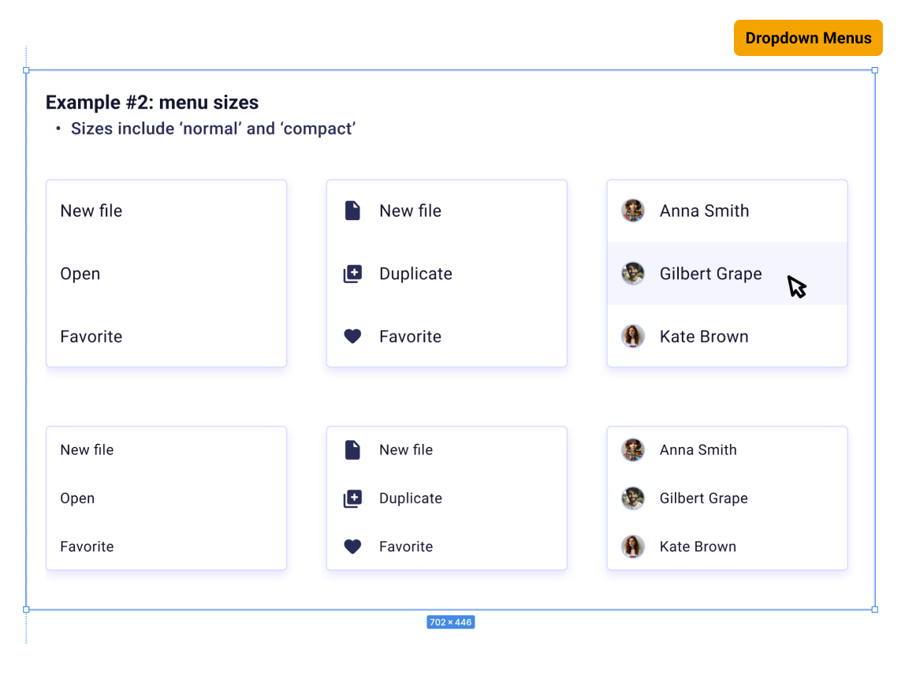Click the Duplicate icon in the compact menu
905x694 pixels.
coord(352,498)
